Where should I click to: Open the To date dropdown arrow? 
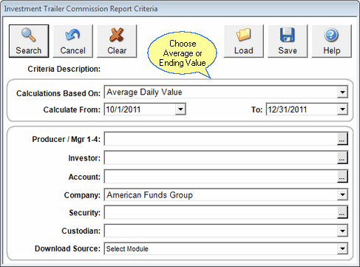pyautogui.click(x=342, y=109)
